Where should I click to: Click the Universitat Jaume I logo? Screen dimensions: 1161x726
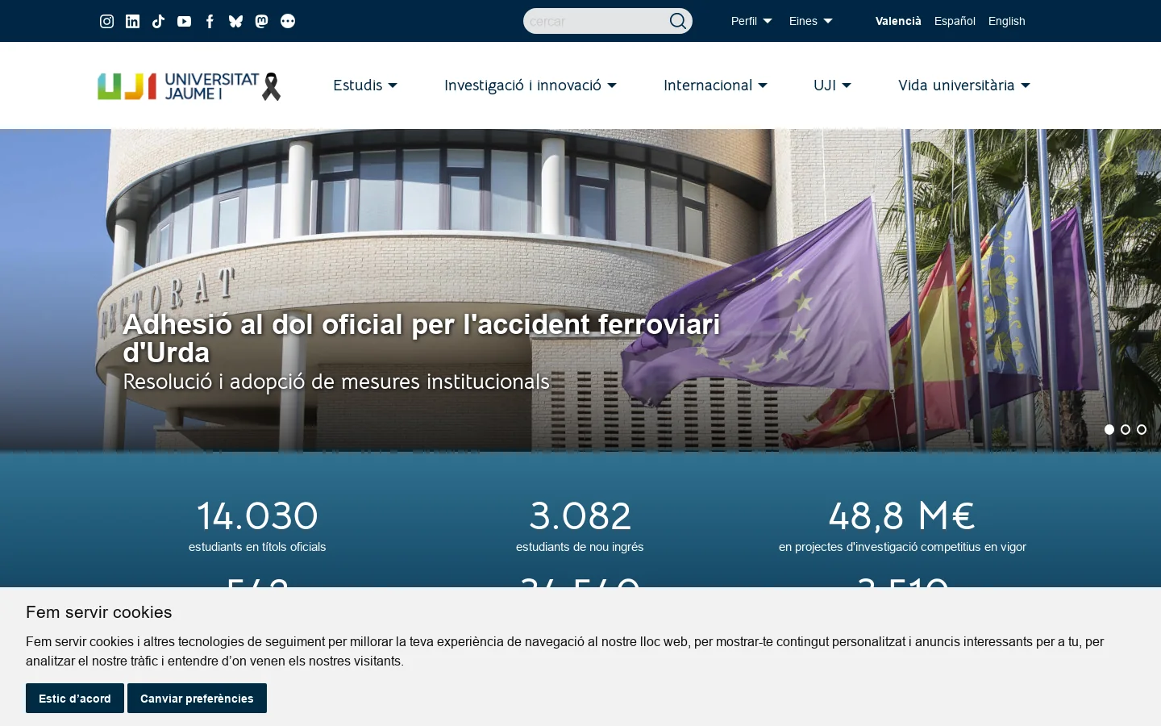[189, 86]
